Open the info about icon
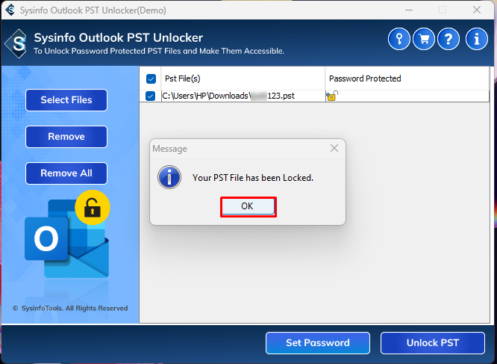The width and height of the screenshot is (497, 364). coord(476,39)
